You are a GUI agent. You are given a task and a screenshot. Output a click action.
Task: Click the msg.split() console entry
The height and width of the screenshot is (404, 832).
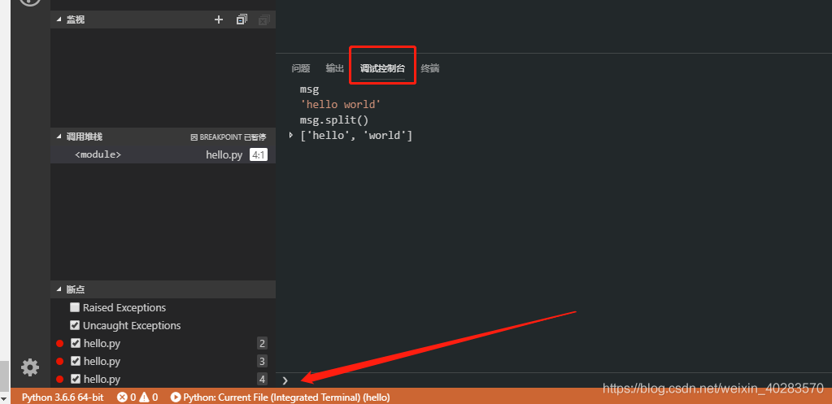click(x=333, y=120)
